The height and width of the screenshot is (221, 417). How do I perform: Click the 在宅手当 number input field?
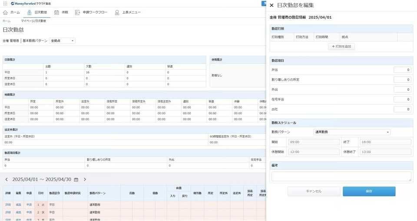pyautogui.click(x=402, y=99)
